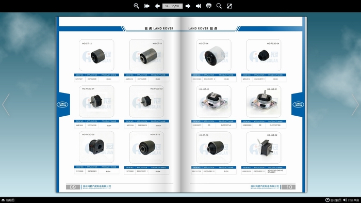Print the catalog with the printer icon
This screenshot has width=361, height=203.
coord(208,6)
